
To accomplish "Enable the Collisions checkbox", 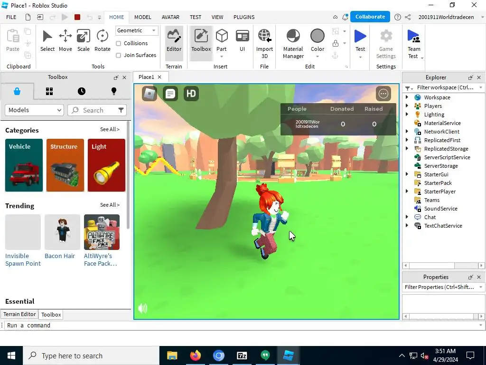I will 118,43.
